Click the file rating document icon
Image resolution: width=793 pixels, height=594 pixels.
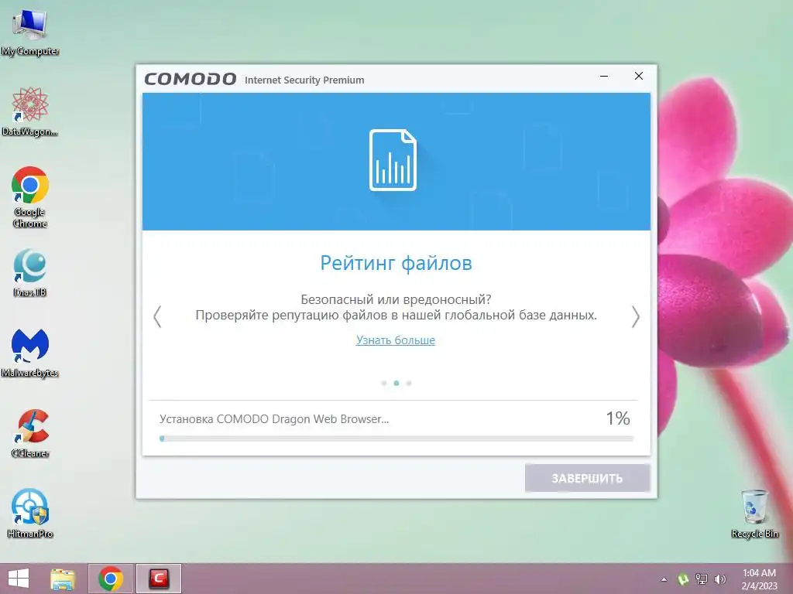coord(393,160)
